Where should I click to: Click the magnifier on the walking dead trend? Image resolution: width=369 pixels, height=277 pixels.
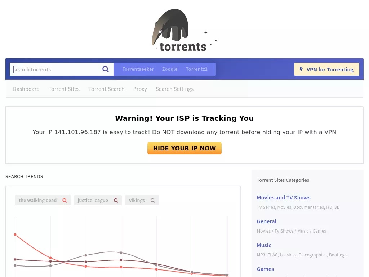[x=65, y=200]
